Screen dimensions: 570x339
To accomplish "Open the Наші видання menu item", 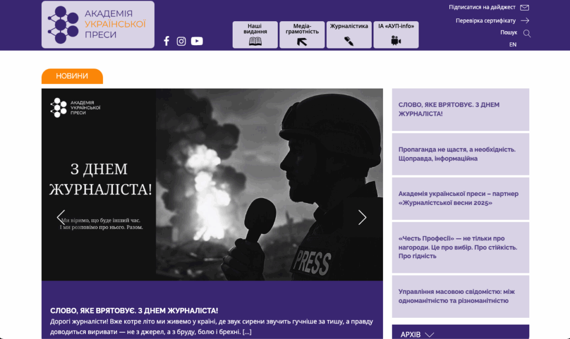I will tap(255, 35).
